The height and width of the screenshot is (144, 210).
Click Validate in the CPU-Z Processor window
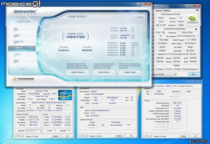tap(55, 136)
